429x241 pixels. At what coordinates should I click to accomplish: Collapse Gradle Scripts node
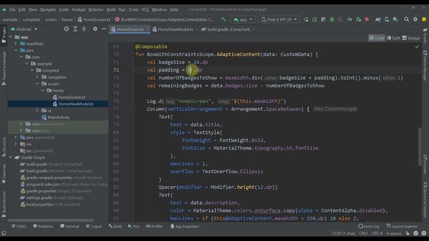[11, 157]
